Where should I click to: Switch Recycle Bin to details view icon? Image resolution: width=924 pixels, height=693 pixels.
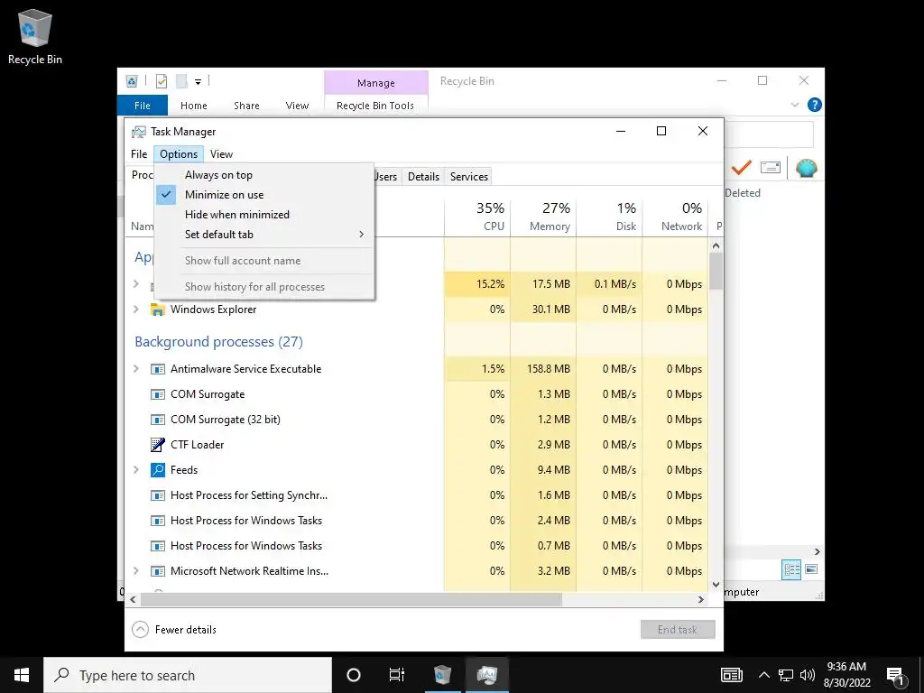click(791, 570)
